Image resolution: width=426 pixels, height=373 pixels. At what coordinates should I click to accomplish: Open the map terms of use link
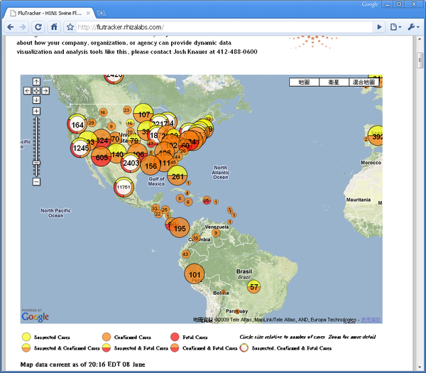click(x=371, y=320)
